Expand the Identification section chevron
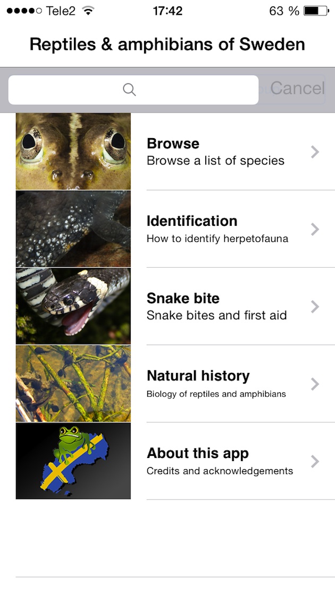Viewport: 335px width, 594px height. [315, 229]
